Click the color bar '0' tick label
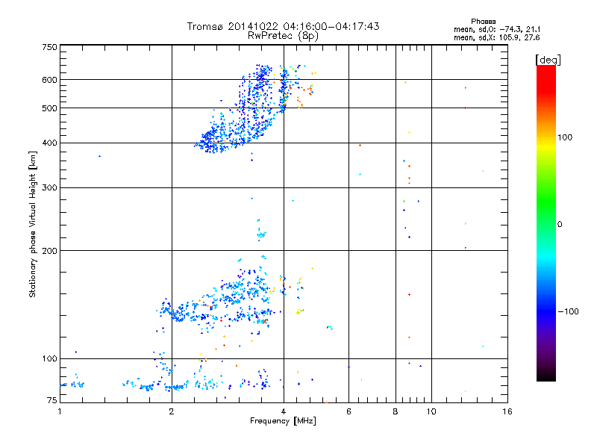Image resolution: width=597 pixels, height=448 pixels. [560, 225]
